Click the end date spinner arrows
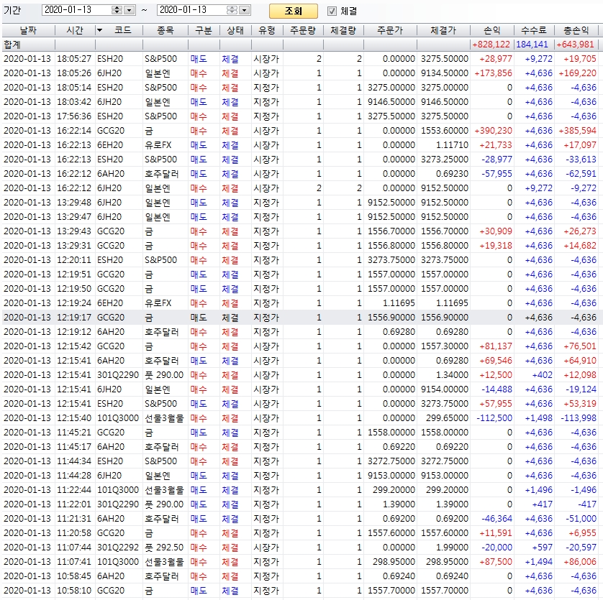The height and width of the screenshot is (600, 603). coord(232,10)
